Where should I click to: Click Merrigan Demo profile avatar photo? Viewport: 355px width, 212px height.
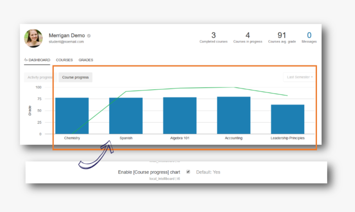[x=33, y=38]
